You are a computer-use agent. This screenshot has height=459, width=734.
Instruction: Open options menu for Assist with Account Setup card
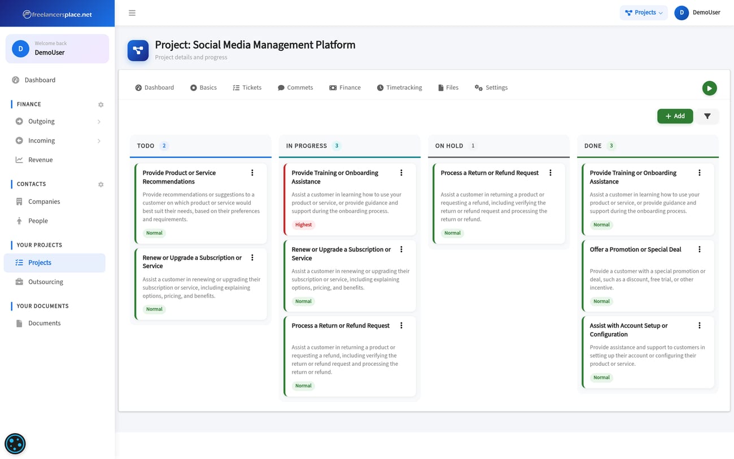coord(700,326)
